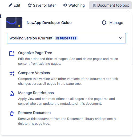Click the Edit pencil icon
Image resolution: width=133 pixels, height=137 pixels.
point(10,5)
